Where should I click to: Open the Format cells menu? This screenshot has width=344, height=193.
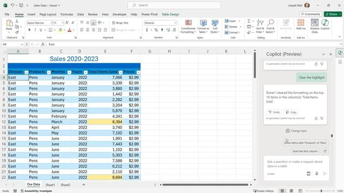(x=232, y=32)
